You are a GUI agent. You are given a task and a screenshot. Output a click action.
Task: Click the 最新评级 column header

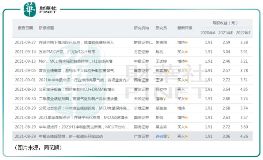click(x=185, y=28)
